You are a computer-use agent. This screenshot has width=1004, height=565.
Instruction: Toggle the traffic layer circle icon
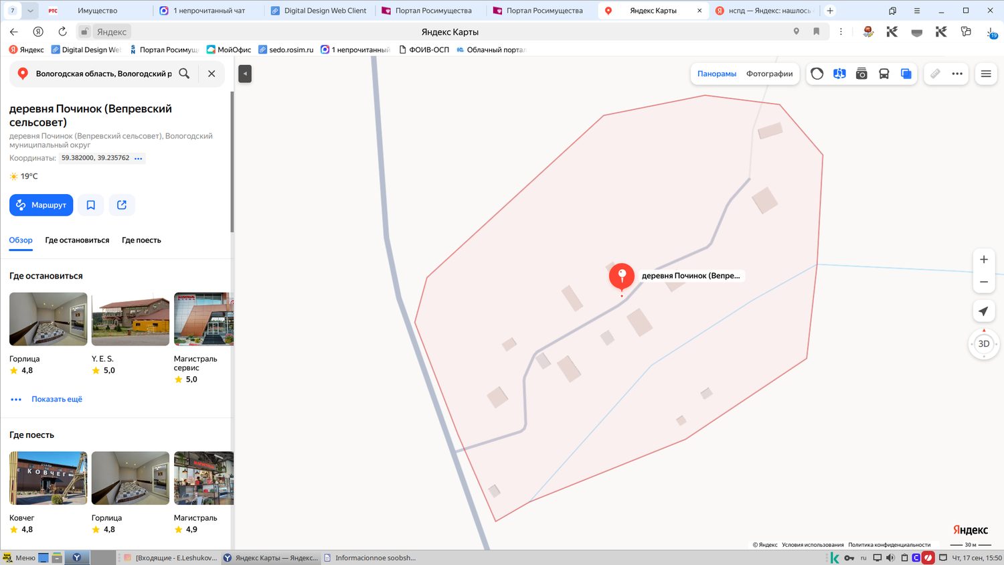click(x=817, y=74)
